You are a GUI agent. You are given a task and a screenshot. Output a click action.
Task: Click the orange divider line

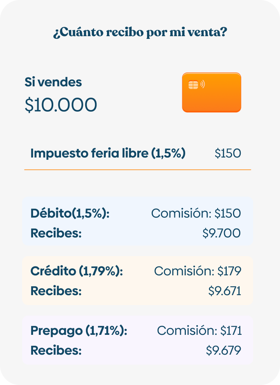pos(138,170)
